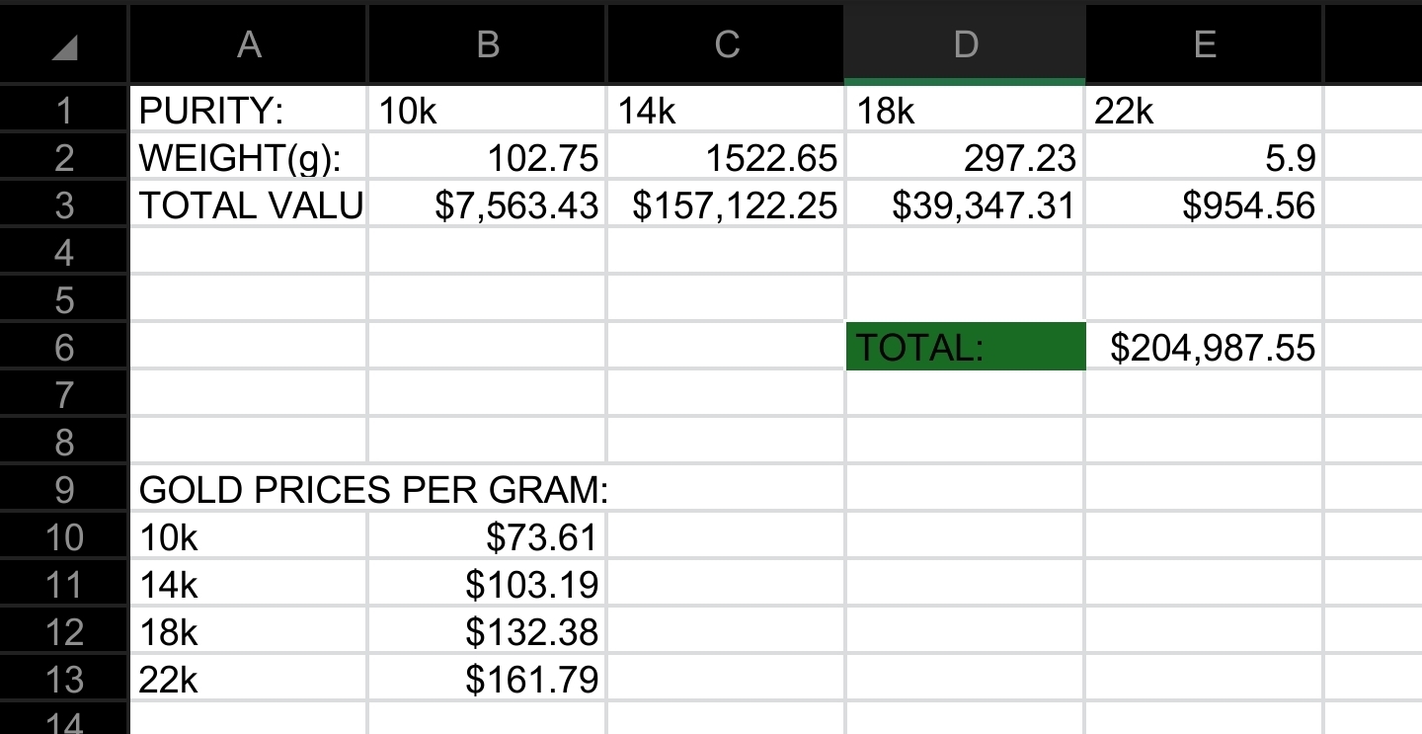
Task: Select the $161.79 price cell
Action: pyautogui.click(x=487, y=679)
